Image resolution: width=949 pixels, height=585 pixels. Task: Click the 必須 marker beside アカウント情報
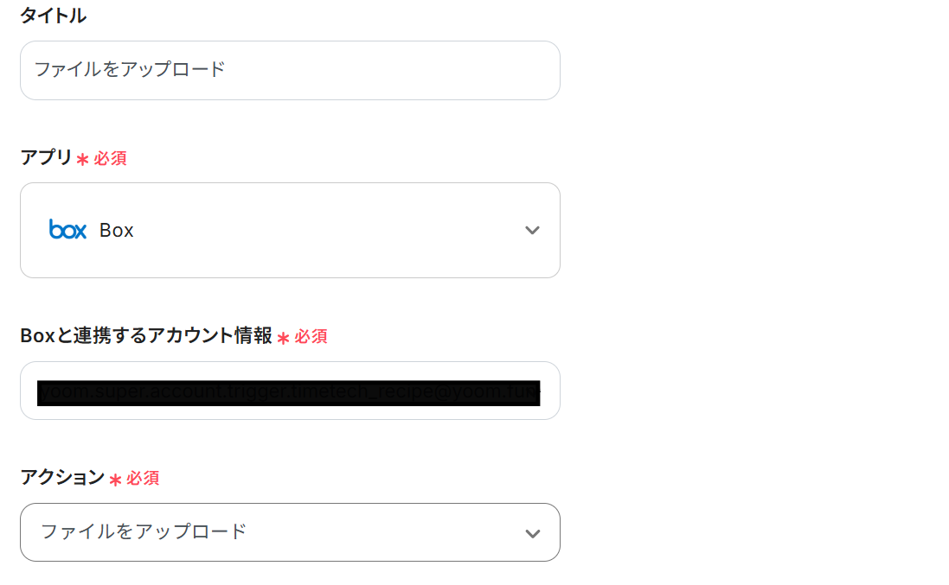[311, 336]
